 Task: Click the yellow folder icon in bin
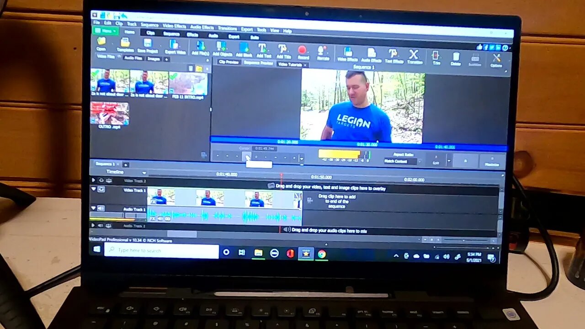coord(199,69)
